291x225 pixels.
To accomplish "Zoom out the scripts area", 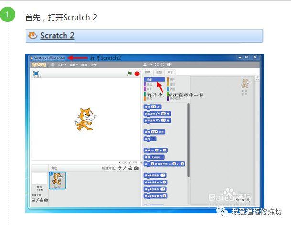I will point(238,200).
